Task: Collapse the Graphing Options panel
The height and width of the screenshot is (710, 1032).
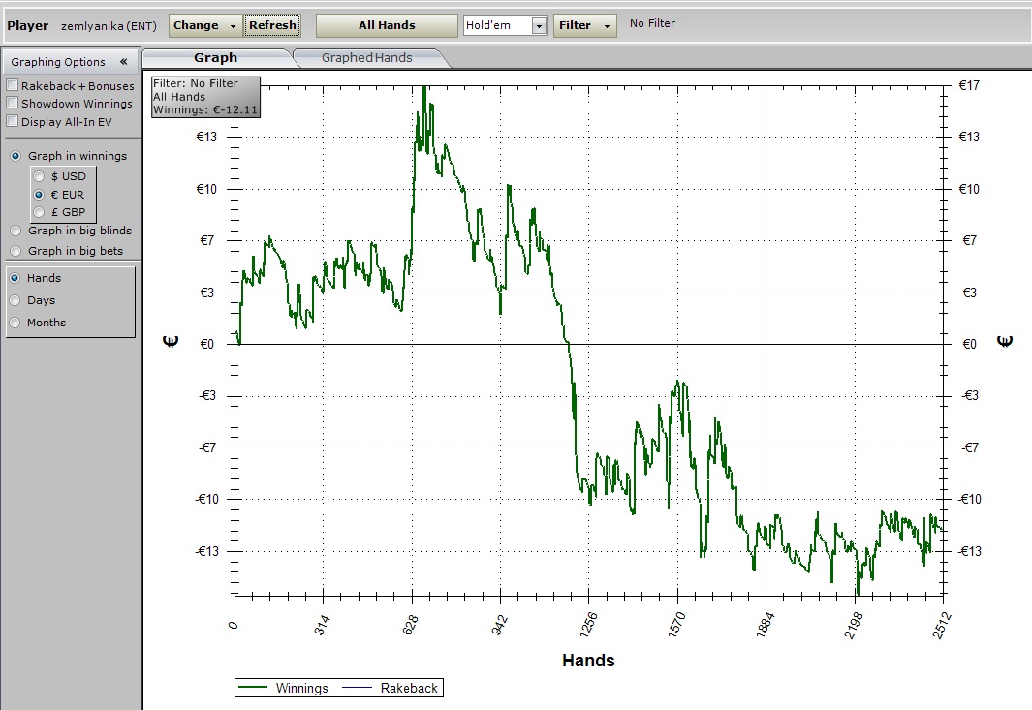Action: [x=123, y=62]
